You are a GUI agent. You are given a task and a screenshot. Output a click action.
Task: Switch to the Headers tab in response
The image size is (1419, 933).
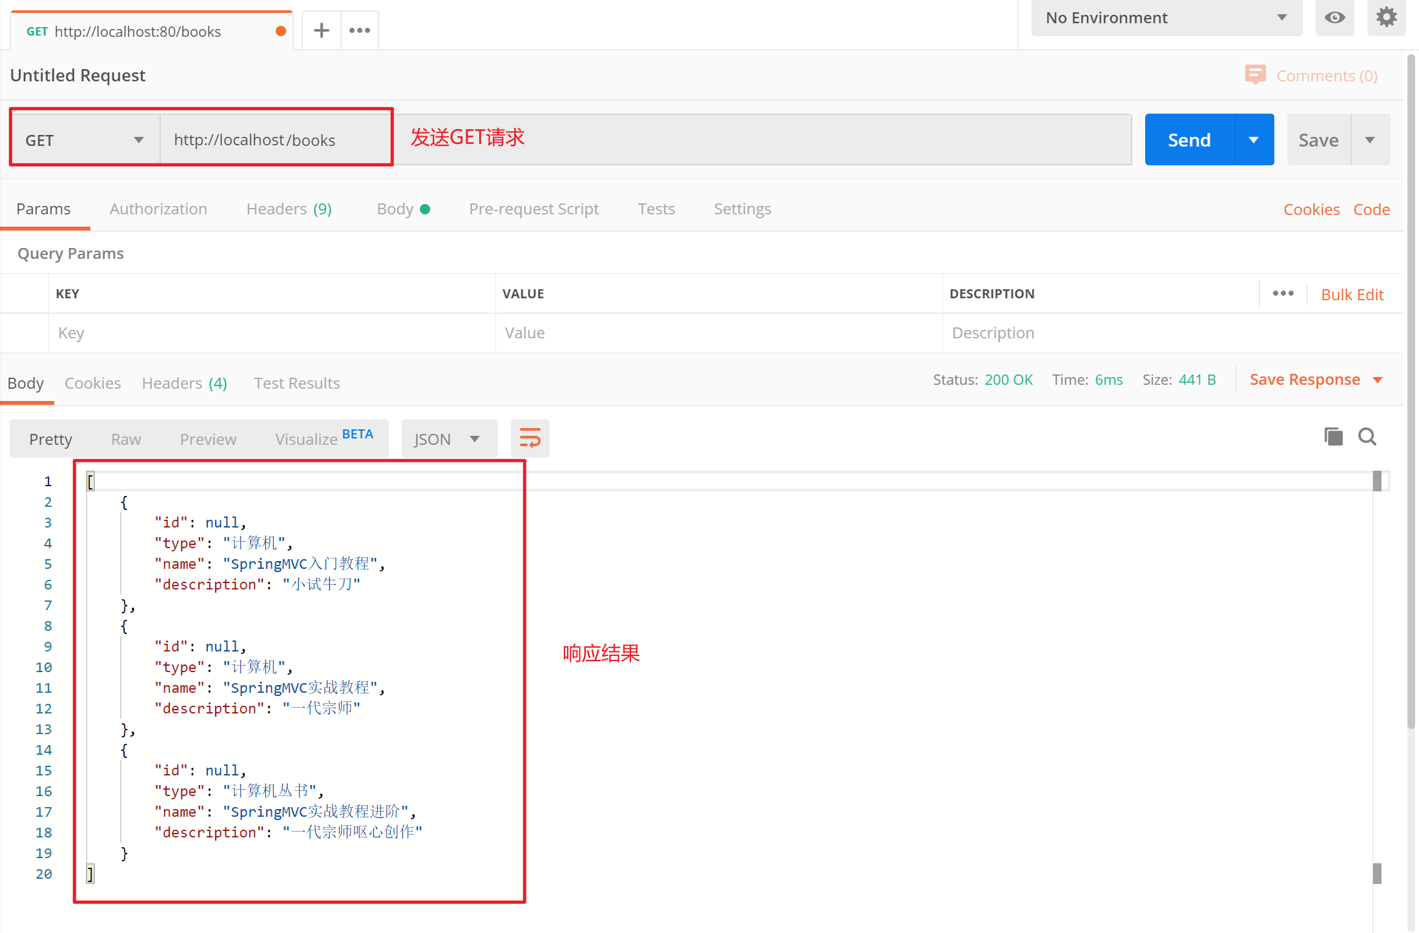point(185,382)
